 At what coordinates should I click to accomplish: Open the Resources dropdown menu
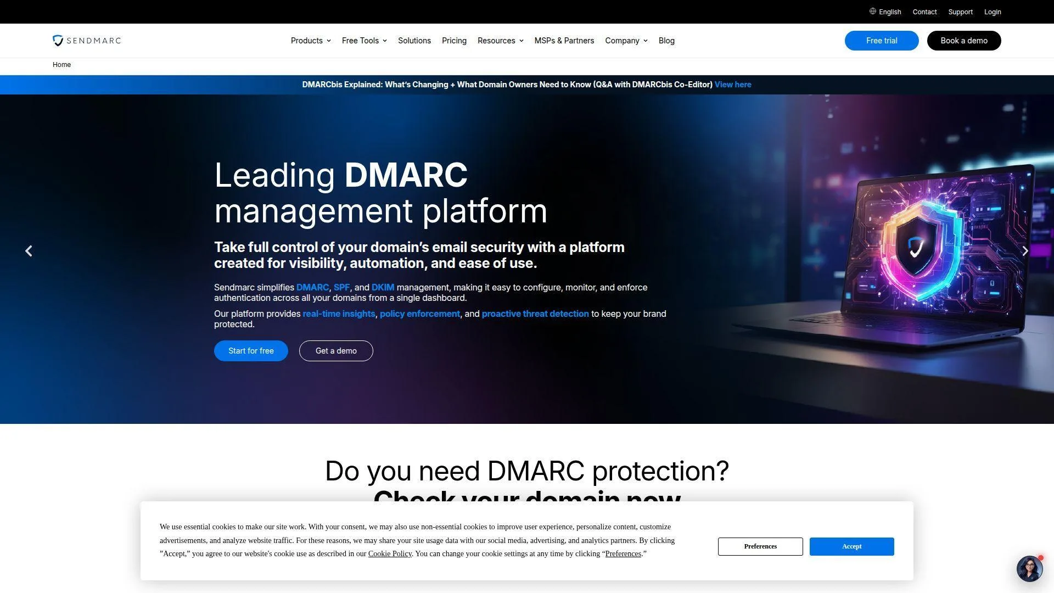tap(501, 41)
